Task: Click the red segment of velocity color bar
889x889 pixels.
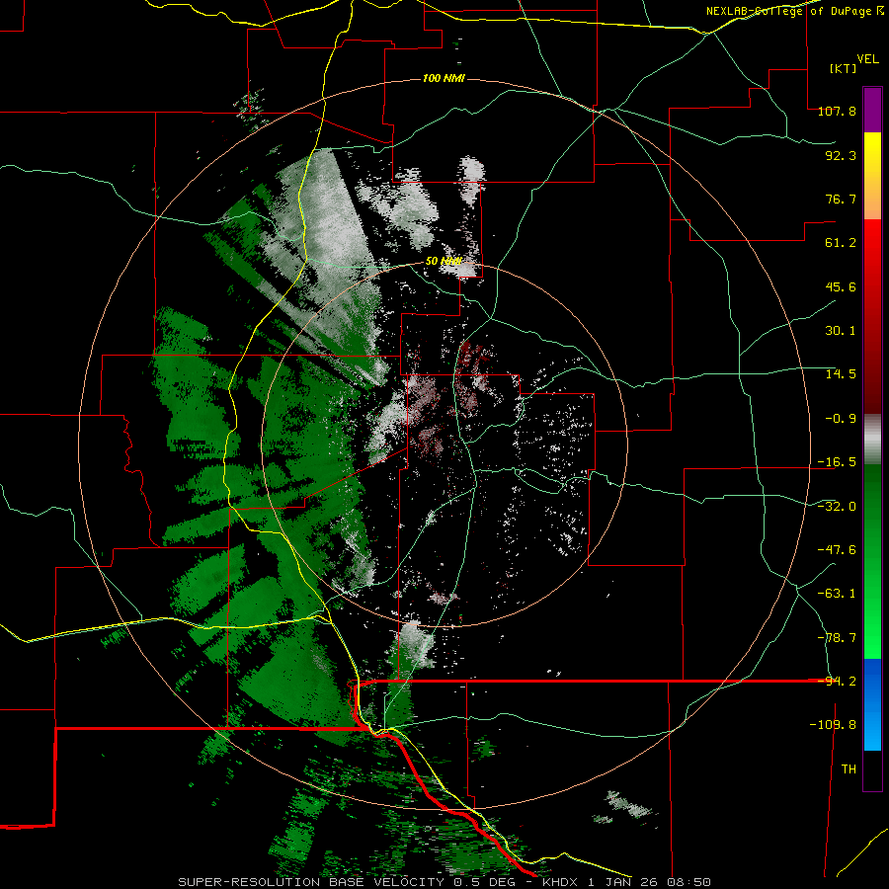Action: point(872,316)
